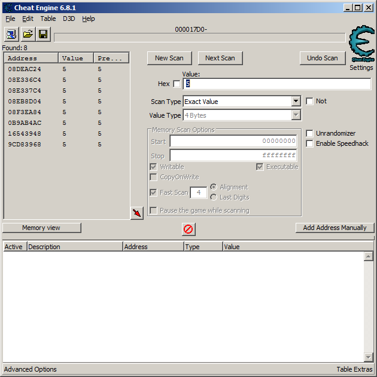Click the results Address column header
This screenshot has width=377, height=377.
[x=31, y=58]
